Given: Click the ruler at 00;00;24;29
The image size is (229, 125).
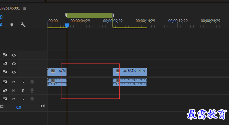Looking at the screenshot, I should pos(210,21).
